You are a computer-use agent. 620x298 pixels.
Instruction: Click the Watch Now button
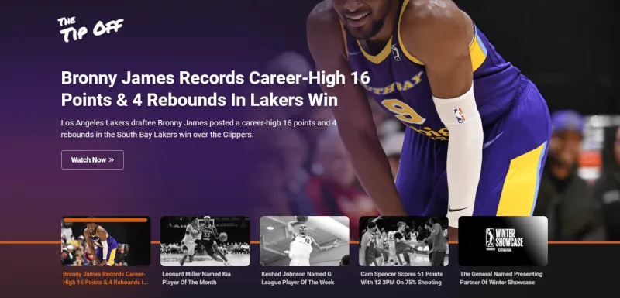click(92, 160)
